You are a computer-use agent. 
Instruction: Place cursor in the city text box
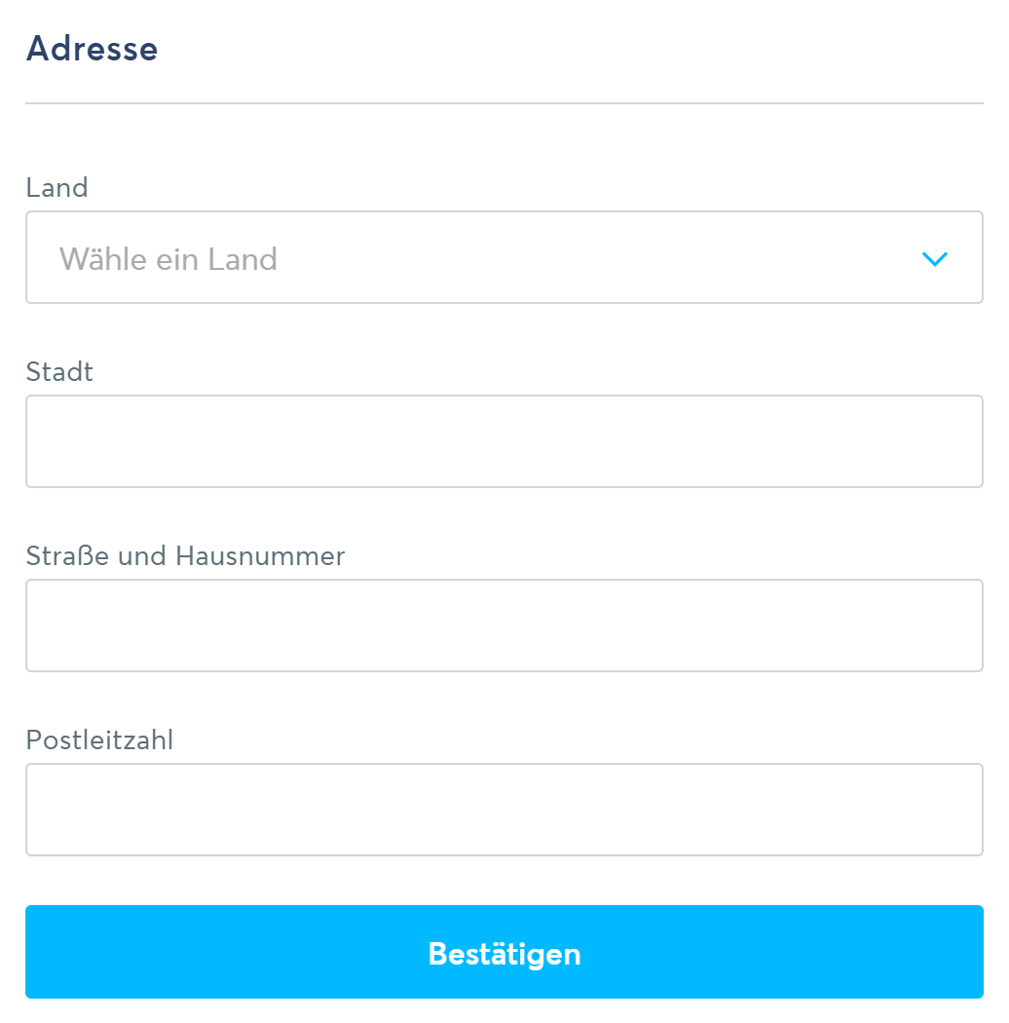504,441
